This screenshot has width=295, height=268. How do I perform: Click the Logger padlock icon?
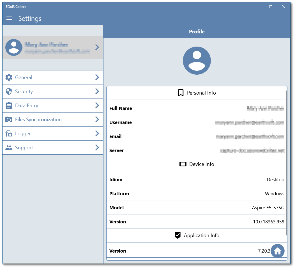[9, 134]
